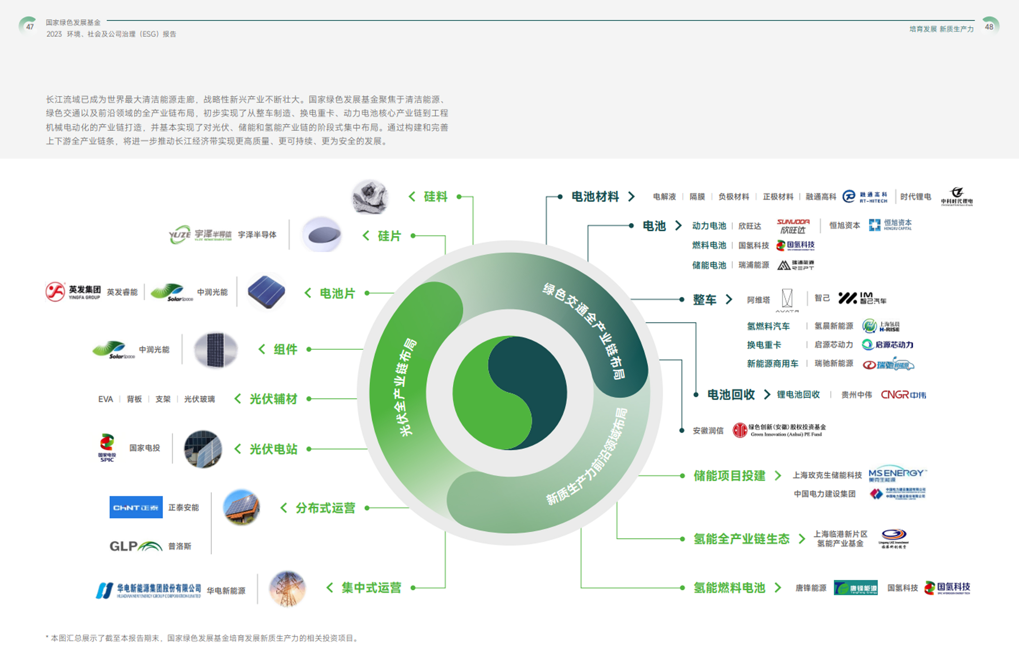The width and height of the screenshot is (1019, 656).
Task: Click the GLP 普洛斯 logo
Action: pos(136,546)
